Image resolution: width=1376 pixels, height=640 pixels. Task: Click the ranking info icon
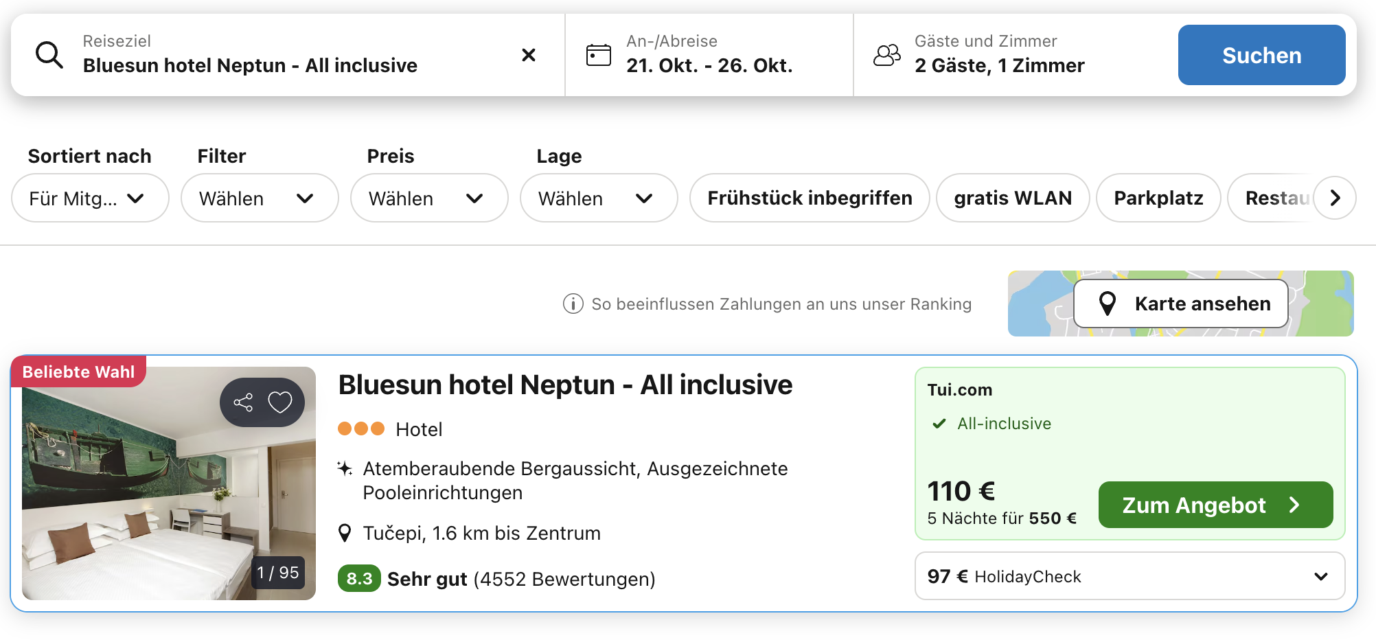click(573, 304)
